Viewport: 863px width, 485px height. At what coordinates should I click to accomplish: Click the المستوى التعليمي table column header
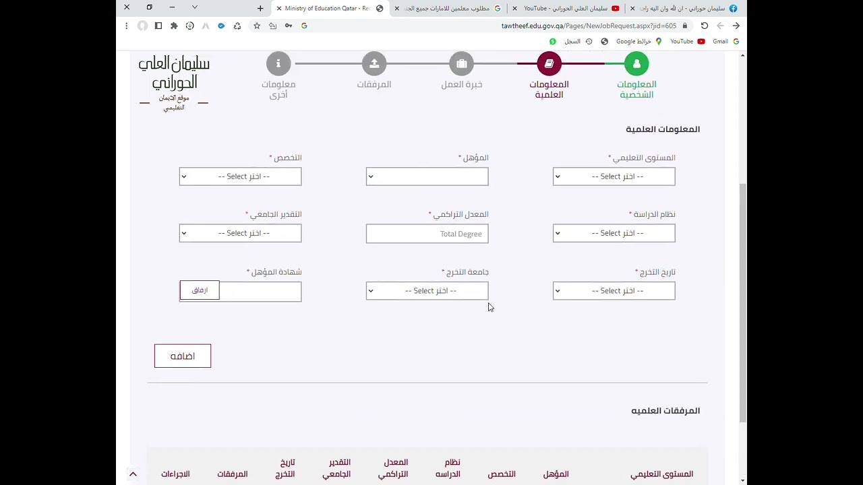pyautogui.click(x=661, y=474)
